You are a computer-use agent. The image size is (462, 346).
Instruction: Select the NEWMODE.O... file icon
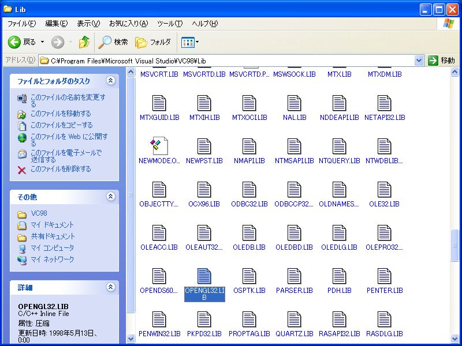159,146
